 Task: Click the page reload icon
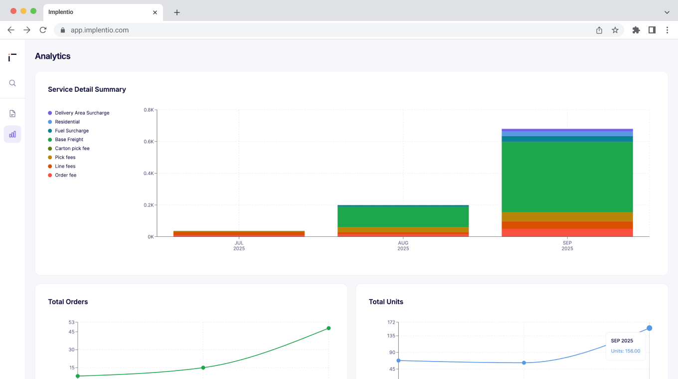click(43, 30)
